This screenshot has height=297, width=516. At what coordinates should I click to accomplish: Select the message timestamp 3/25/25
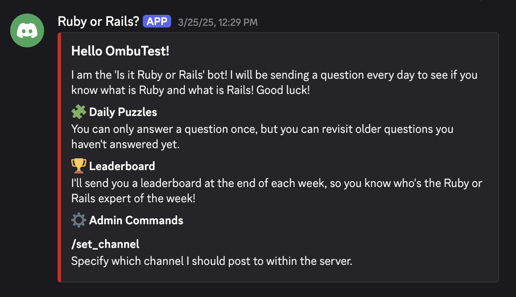click(x=217, y=22)
